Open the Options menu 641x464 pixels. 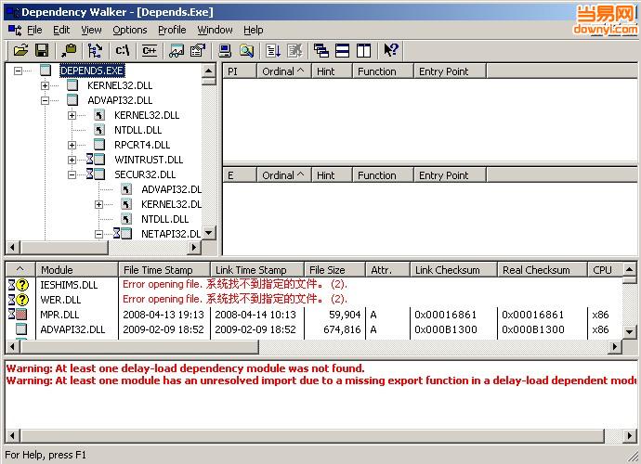[x=130, y=30]
